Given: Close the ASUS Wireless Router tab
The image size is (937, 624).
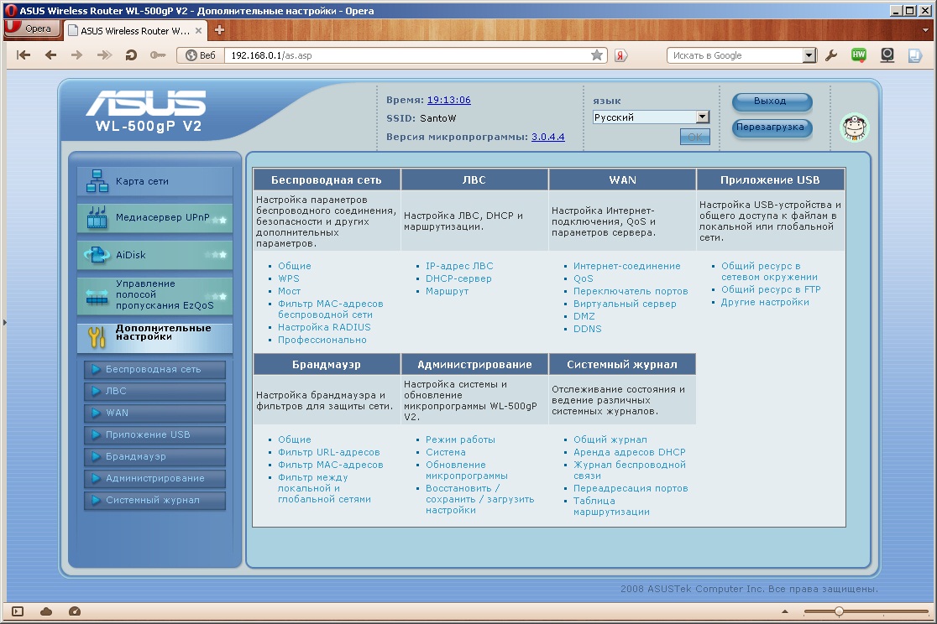Looking at the screenshot, I should coord(198,30).
